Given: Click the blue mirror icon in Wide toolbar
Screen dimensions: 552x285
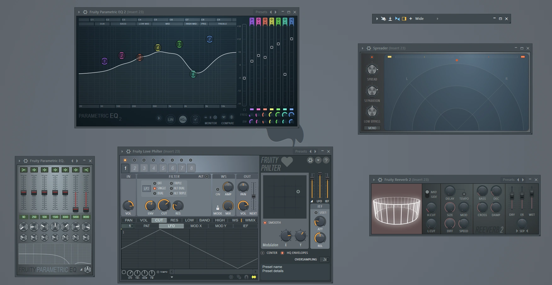Looking at the screenshot, I should pyautogui.click(x=397, y=19).
